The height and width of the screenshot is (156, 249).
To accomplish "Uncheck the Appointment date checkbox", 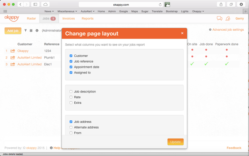I will 71,67.
